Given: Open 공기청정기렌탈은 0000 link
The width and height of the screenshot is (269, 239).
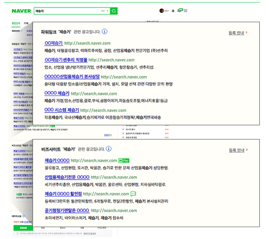Looking at the screenshot, I should click(x=67, y=211).
